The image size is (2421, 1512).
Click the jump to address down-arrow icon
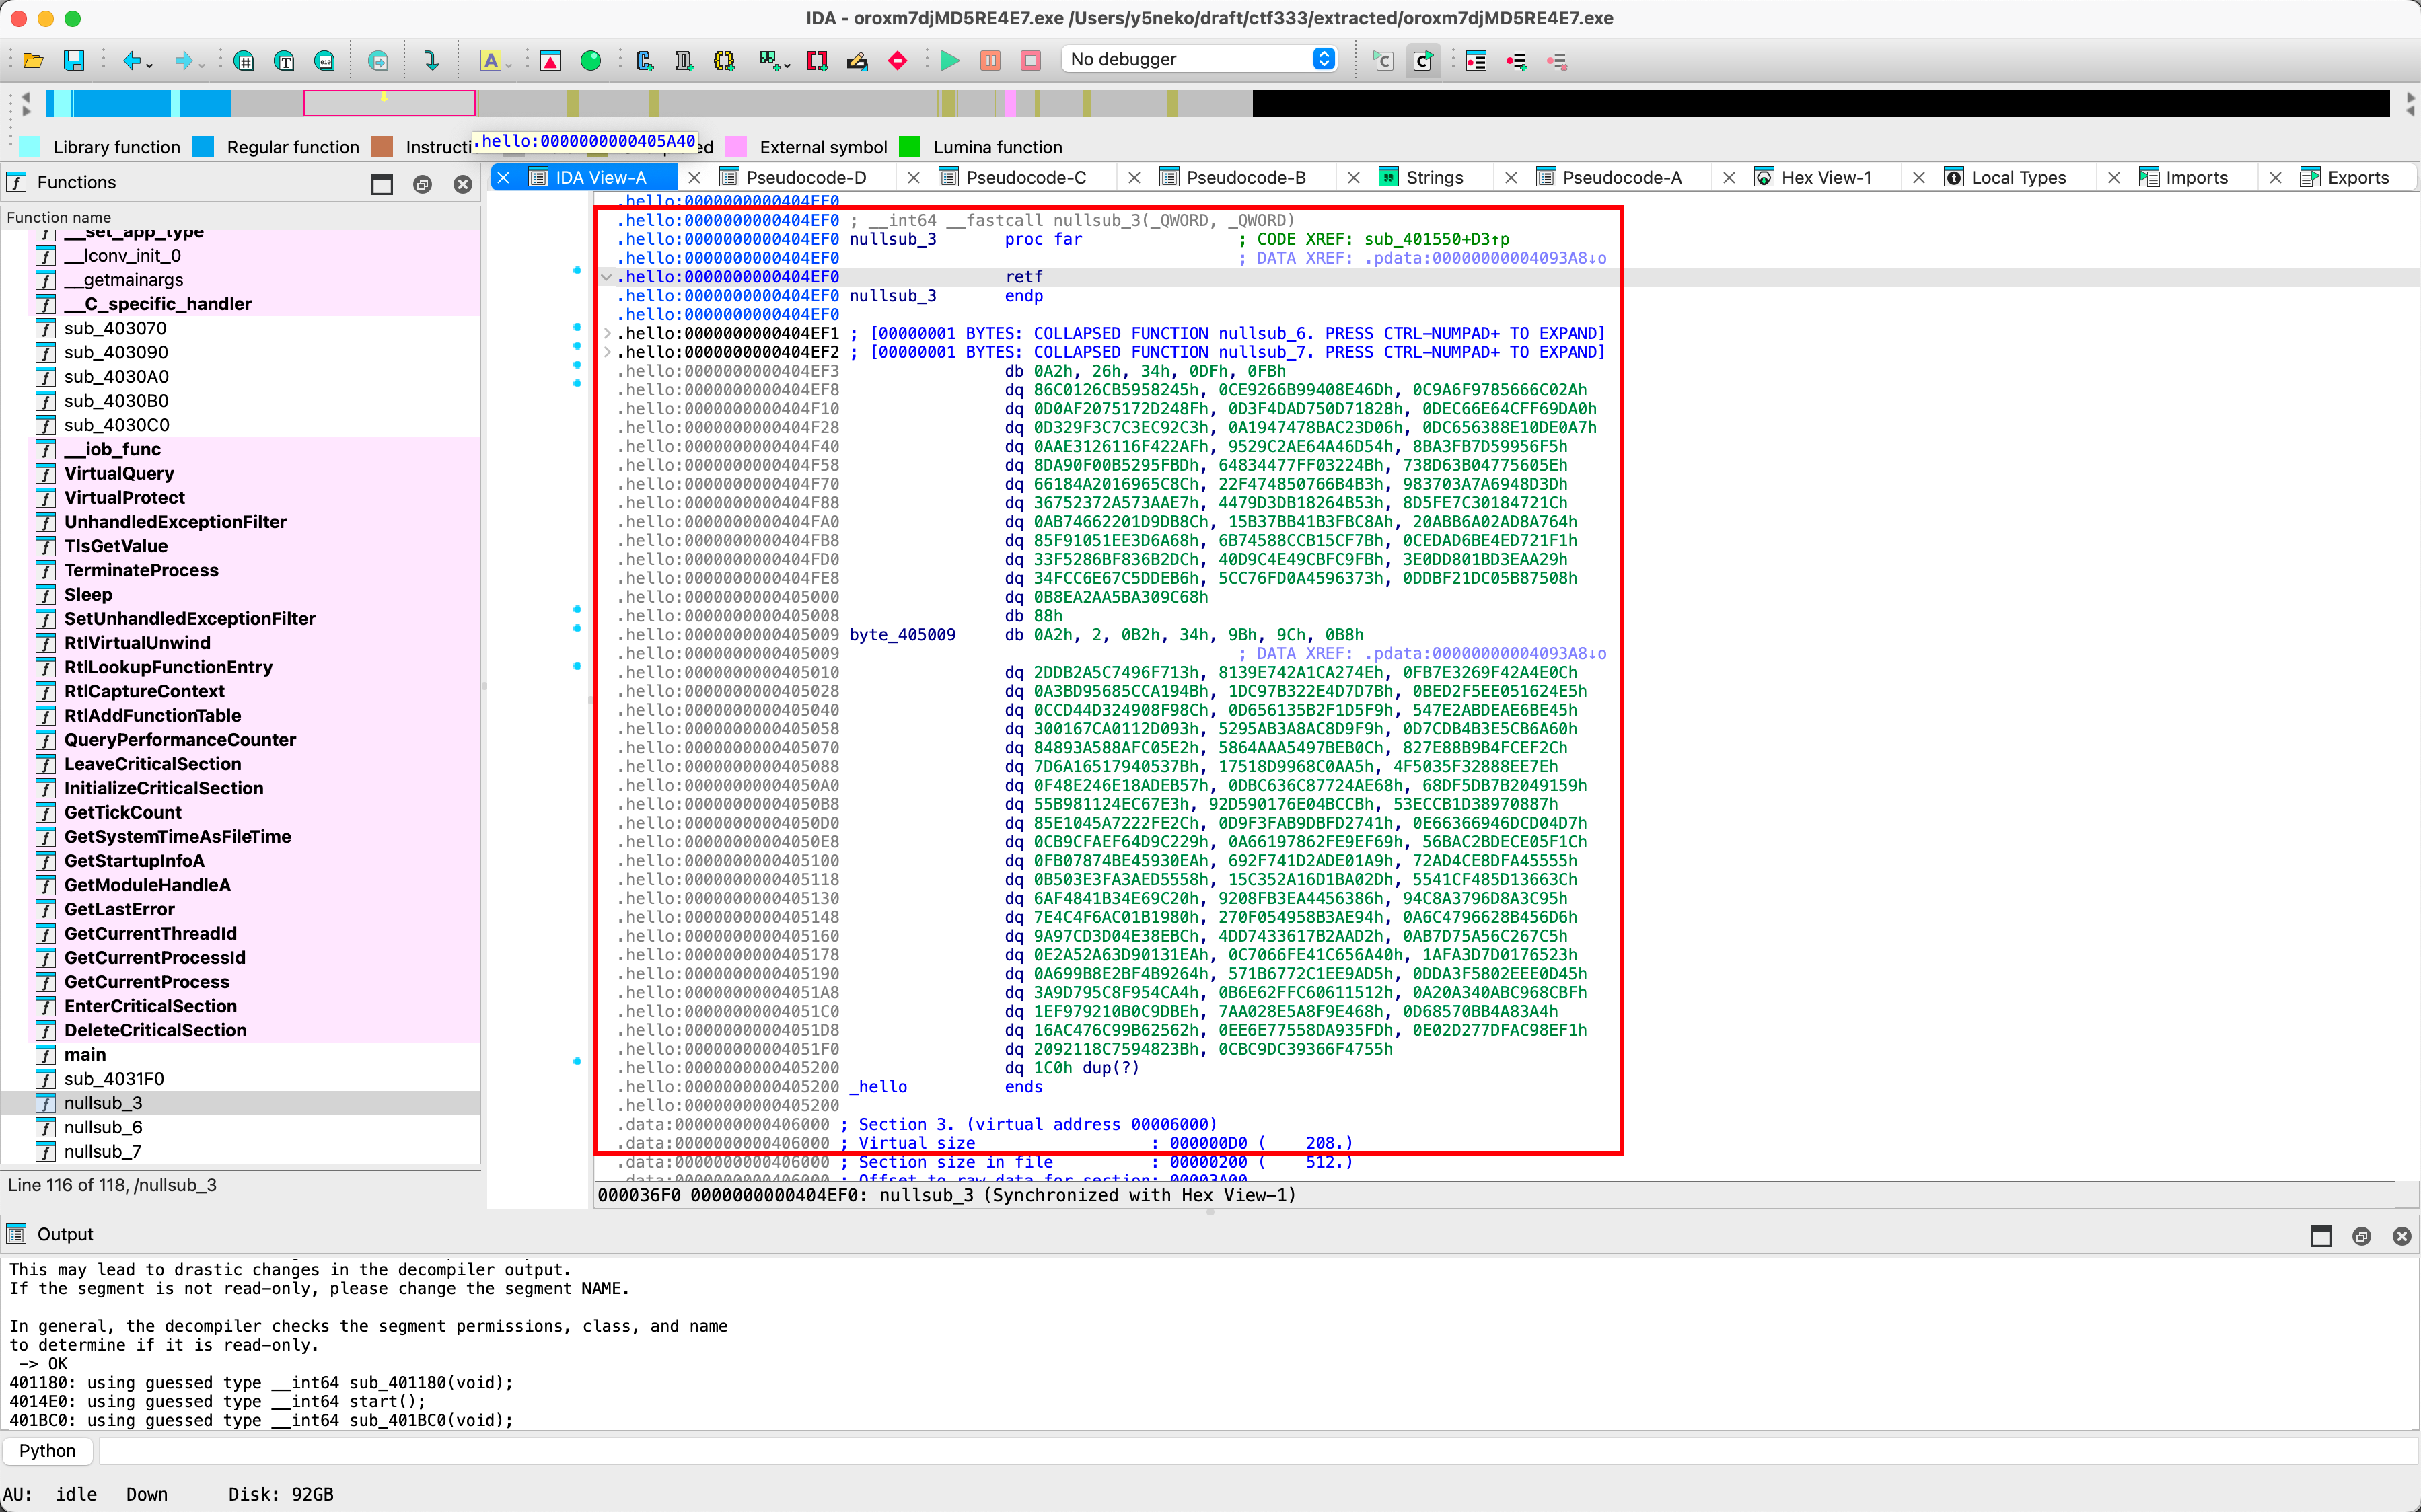431,61
